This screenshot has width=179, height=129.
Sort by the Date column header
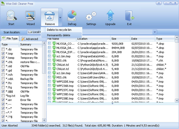[x=142, y=39]
